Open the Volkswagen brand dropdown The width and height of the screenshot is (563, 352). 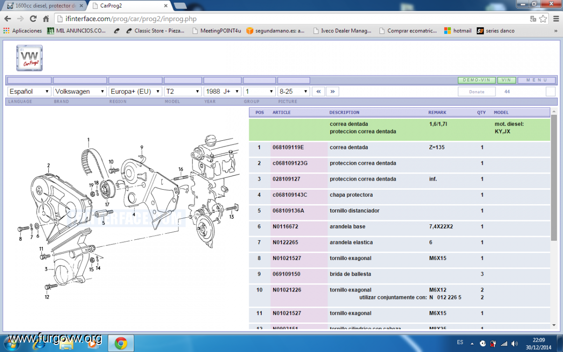tap(80, 92)
